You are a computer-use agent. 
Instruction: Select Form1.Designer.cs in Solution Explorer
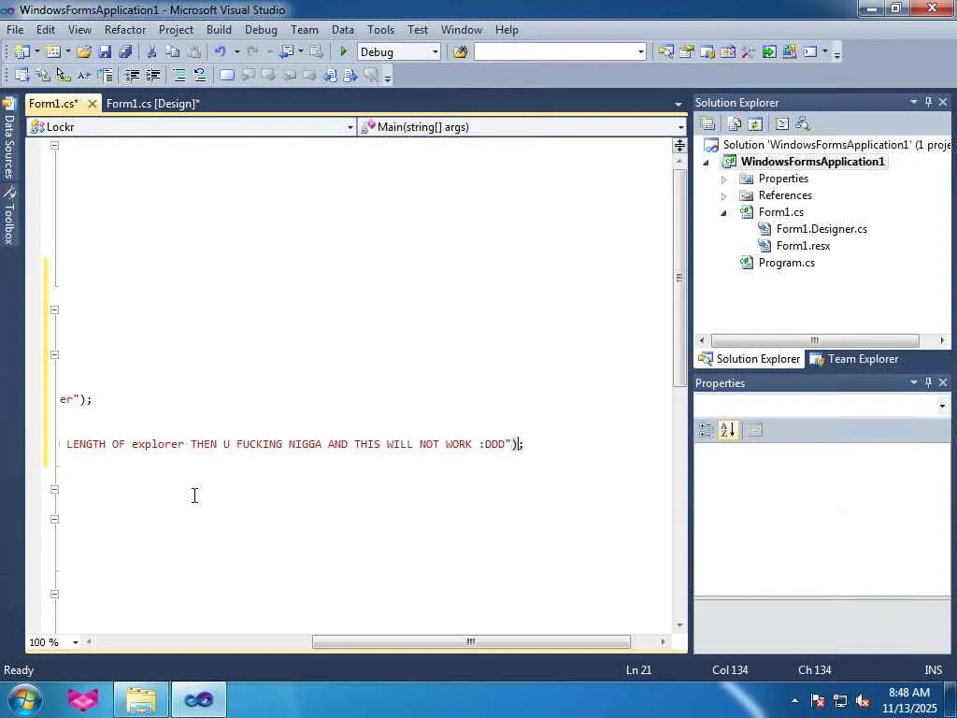[x=821, y=229]
